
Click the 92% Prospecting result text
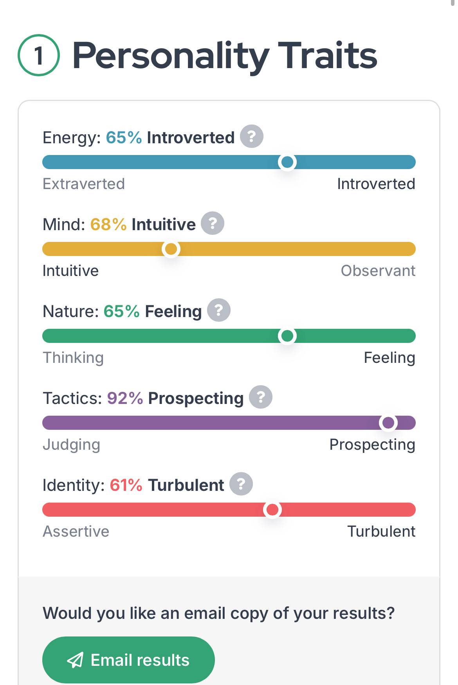tap(175, 398)
